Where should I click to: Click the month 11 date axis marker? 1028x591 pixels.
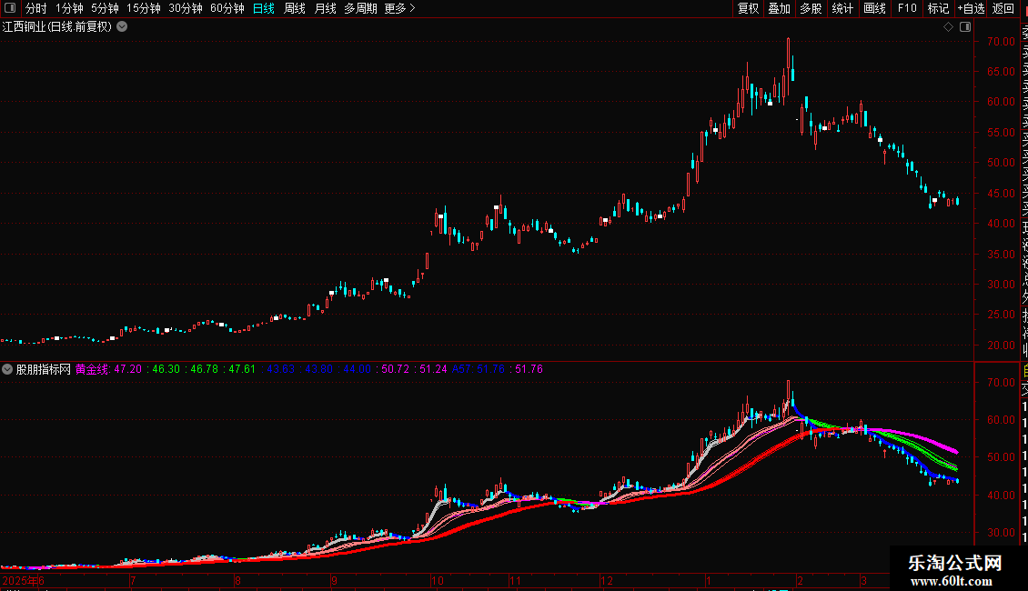click(x=515, y=580)
